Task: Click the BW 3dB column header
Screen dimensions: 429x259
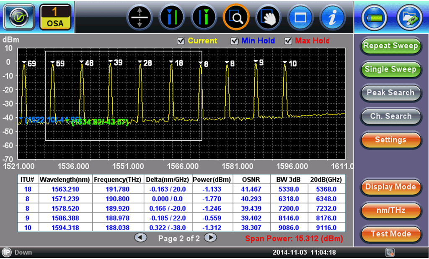Action: click(288, 180)
